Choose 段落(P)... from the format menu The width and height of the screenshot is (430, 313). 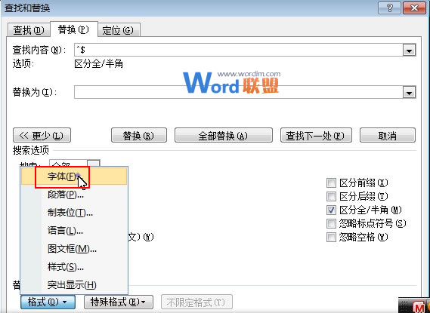74,195
